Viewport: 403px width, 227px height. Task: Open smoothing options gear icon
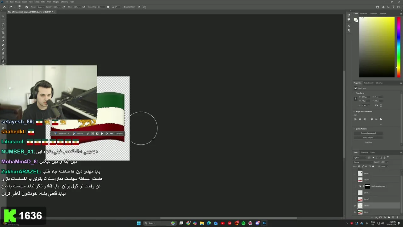coord(108,7)
